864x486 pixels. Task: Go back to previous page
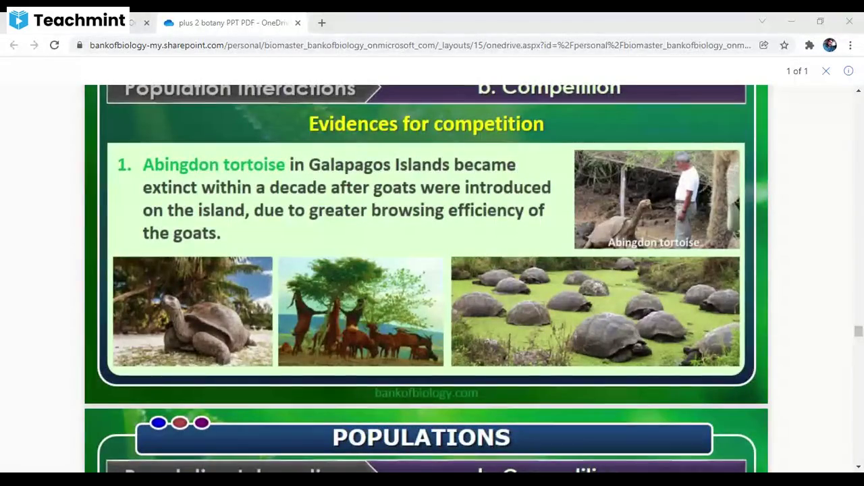(13, 45)
